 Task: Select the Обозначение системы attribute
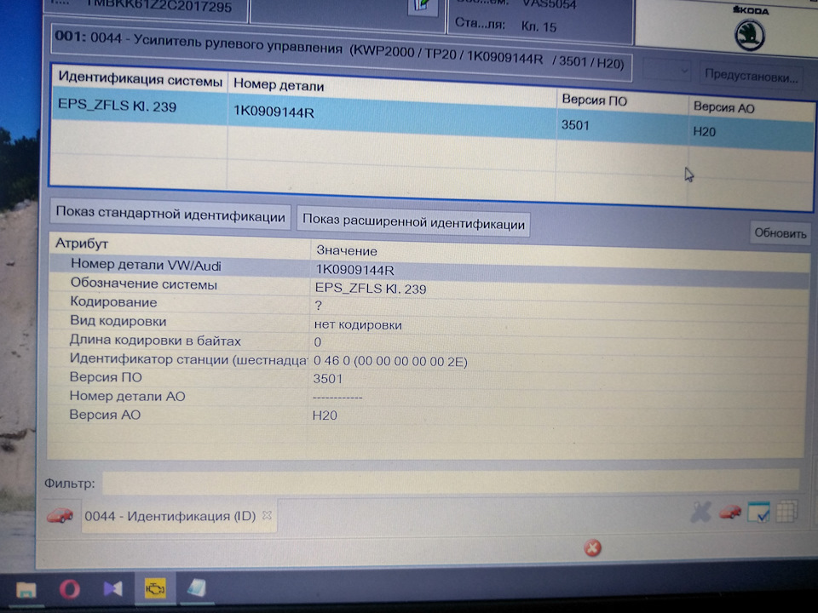click(143, 284)
